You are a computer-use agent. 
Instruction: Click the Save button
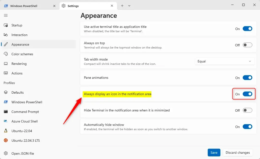pos(214,153)
